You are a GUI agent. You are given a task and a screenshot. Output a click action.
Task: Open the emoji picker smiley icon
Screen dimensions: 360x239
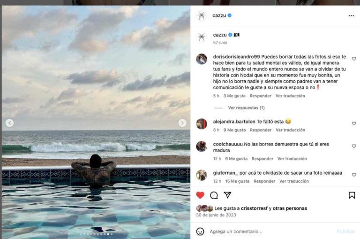(200, 231)
